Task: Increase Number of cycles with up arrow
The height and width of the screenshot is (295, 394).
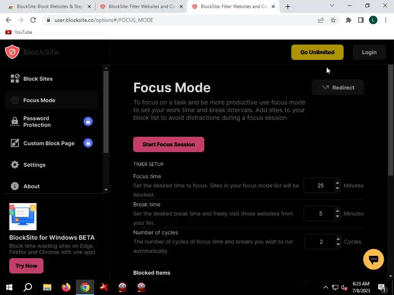Action: pyautogui.click(x=338, y=239)
